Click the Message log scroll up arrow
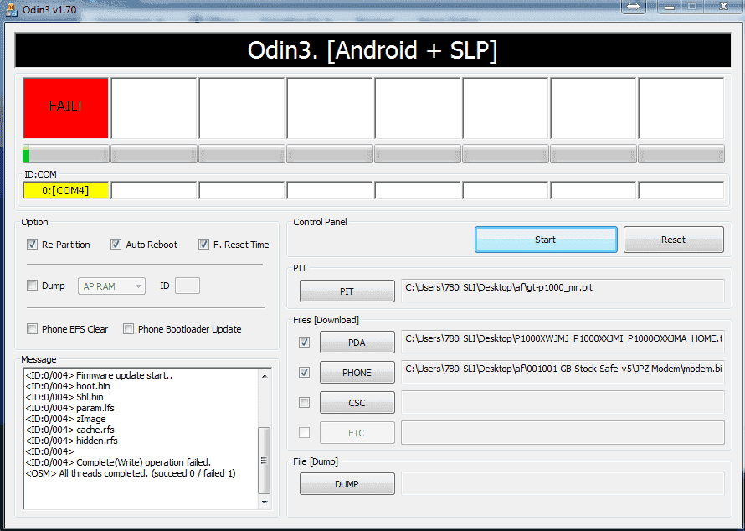This screenshot has height=531, width=745. tap(265, 375)
